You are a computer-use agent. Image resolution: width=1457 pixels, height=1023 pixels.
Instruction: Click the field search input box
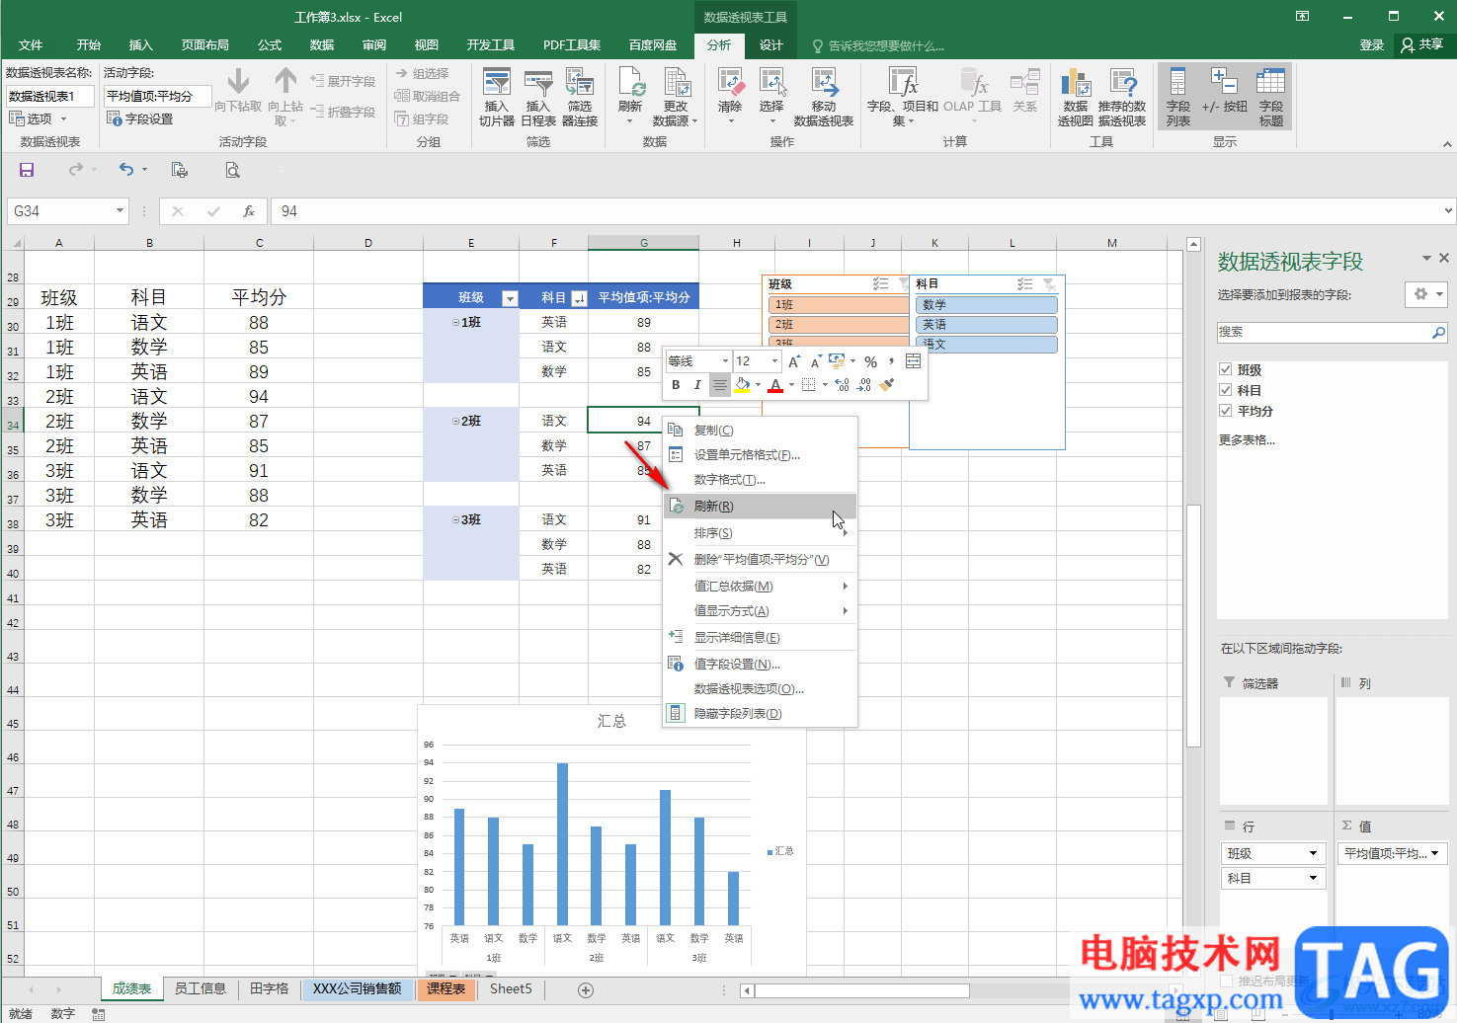click(x=1324, y=333)
